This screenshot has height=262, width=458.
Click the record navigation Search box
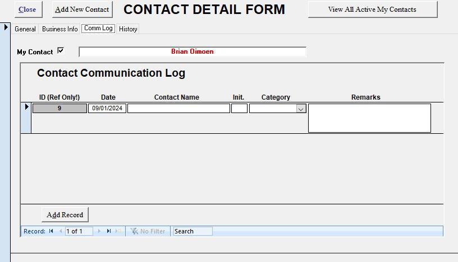pos(193,231)
